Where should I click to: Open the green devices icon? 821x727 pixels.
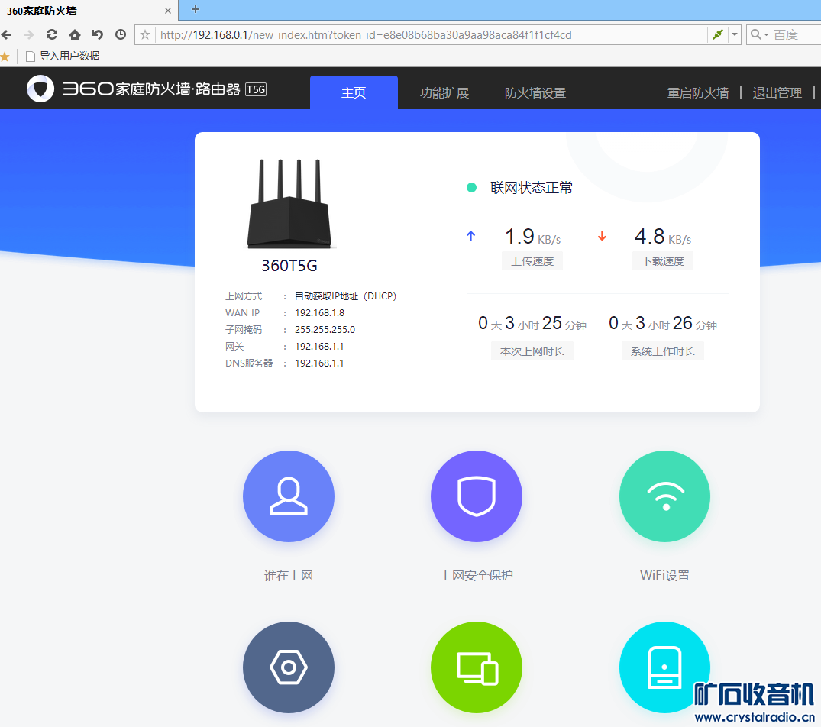click(477, 667)
